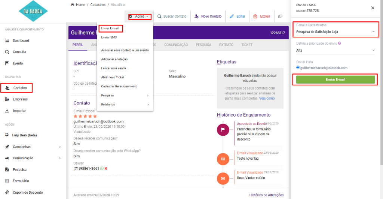Switch to the EXTRATO tab

[226, 45]
